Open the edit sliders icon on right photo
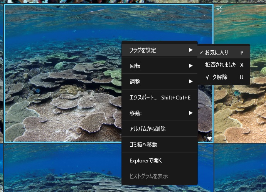This screenshot has width=266, height=192. 219,8
